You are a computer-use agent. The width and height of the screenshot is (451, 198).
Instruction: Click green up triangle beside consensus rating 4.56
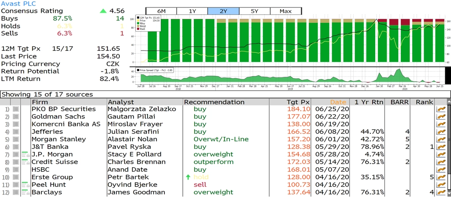tap(103, 11)
